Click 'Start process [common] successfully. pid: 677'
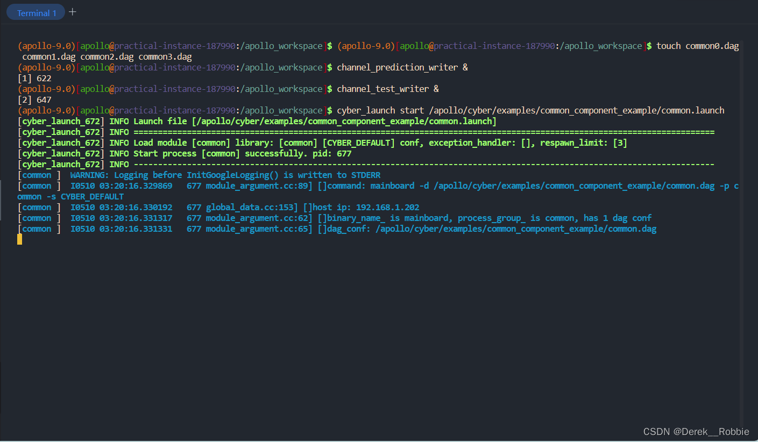The height and width of the screenshot is (442, 758). click(242, 154)
